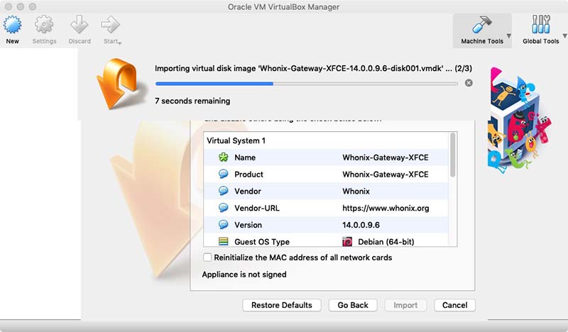The width and height of the screenshot is (568, 332).
Task: Select the Vendor-URL row
Action: 327,208
